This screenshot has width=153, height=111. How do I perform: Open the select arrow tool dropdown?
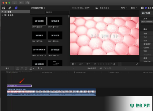coord(40,68)
